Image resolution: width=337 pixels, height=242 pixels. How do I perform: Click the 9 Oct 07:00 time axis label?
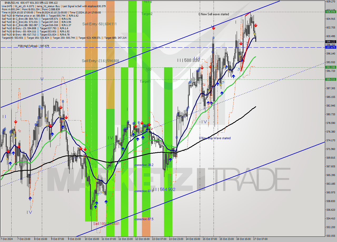[x=58, y=239]
